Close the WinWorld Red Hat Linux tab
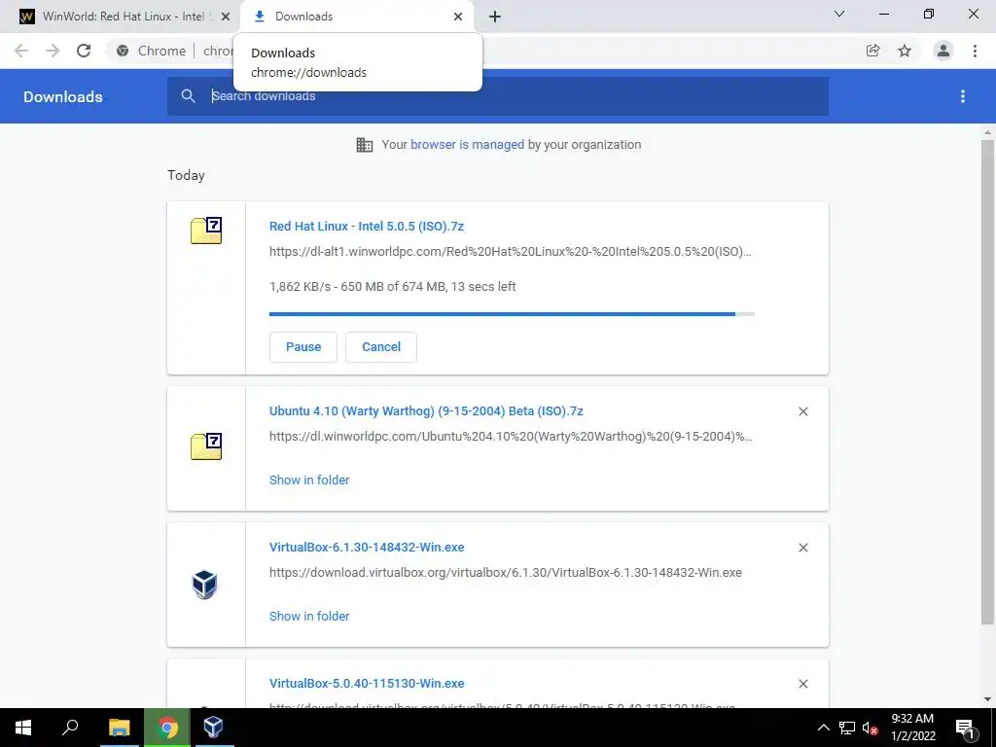 [x=226, y=17]
